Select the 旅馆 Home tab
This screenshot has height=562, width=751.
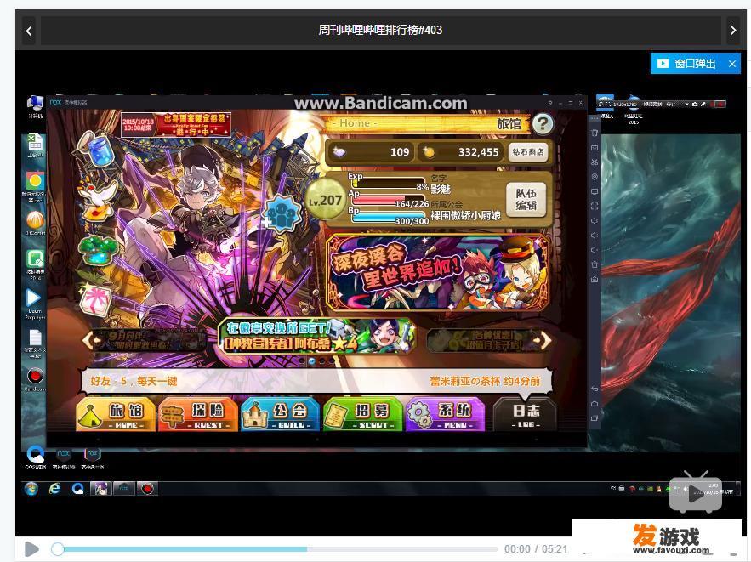(x=116, y=414)
